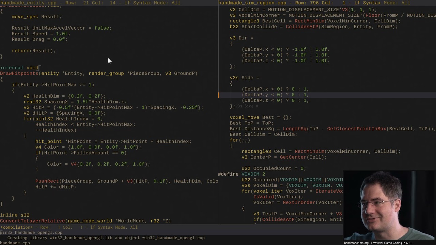Click DrawHitpoints function name
The height and width of the screenshot is (245, 436).
(x=19, y=73)
